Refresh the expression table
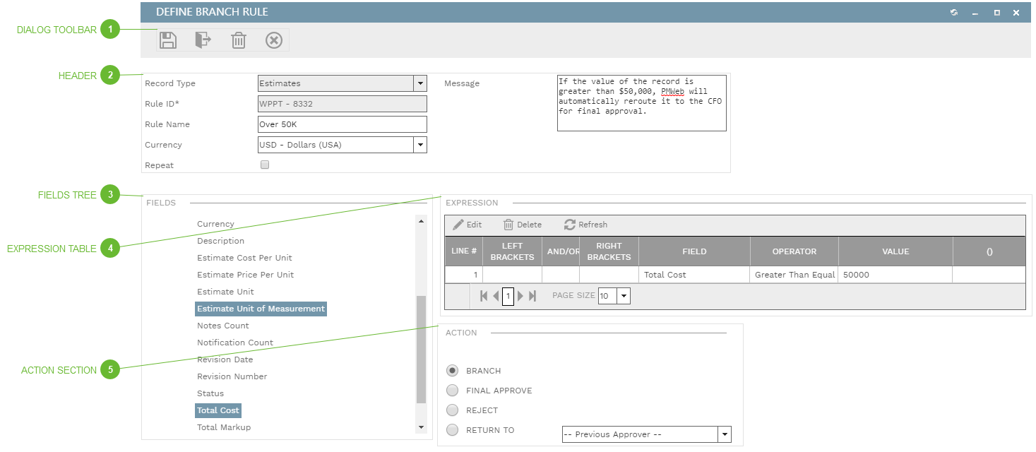Screen dimensions: 1036x452 585,225
